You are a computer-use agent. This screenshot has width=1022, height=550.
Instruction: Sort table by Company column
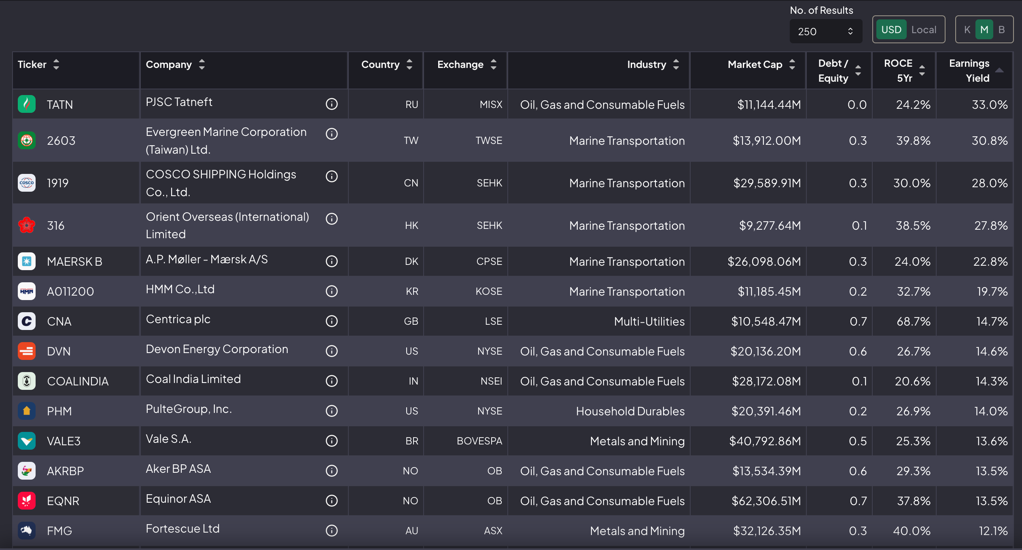[202, 64]
